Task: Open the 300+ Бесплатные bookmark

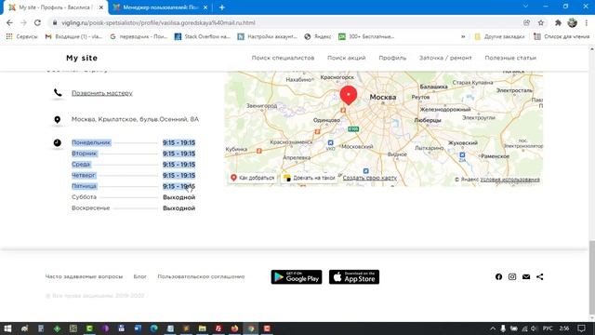Action: 366,36
